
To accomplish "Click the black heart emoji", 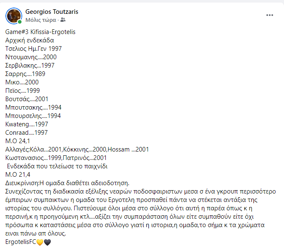I will [x=47, y=242].
